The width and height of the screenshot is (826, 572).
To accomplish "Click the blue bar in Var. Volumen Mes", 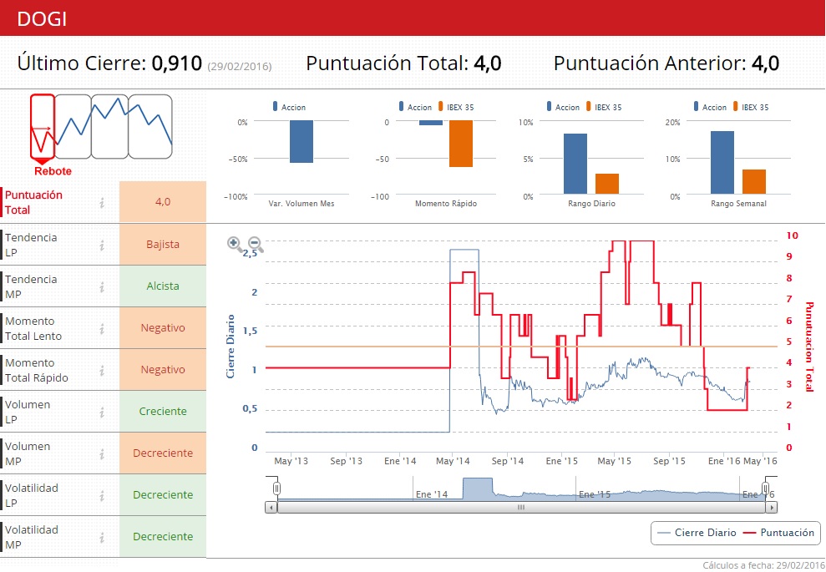I will pyautogui.click(x=302, y=141).
